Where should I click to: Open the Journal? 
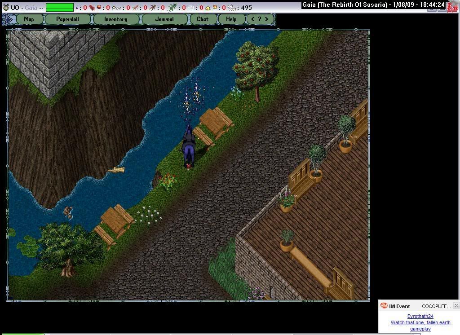pos(164,19)
